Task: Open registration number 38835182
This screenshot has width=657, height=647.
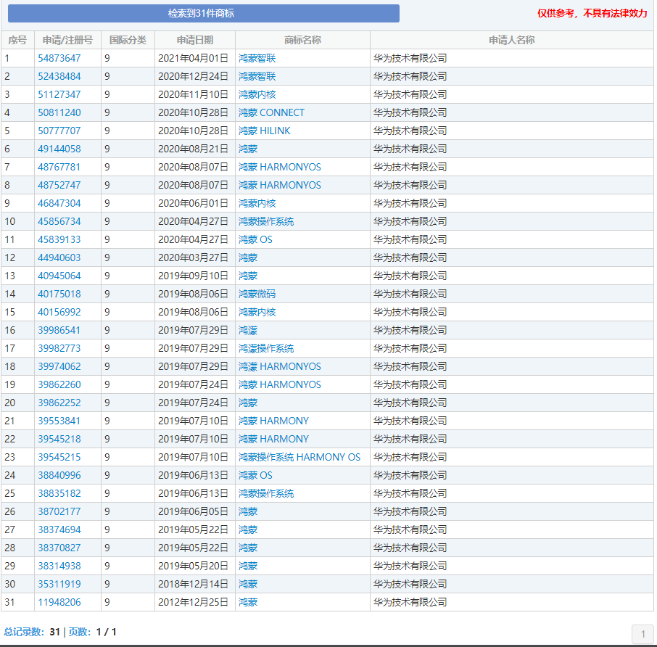Action: click(x=59, y=494)
